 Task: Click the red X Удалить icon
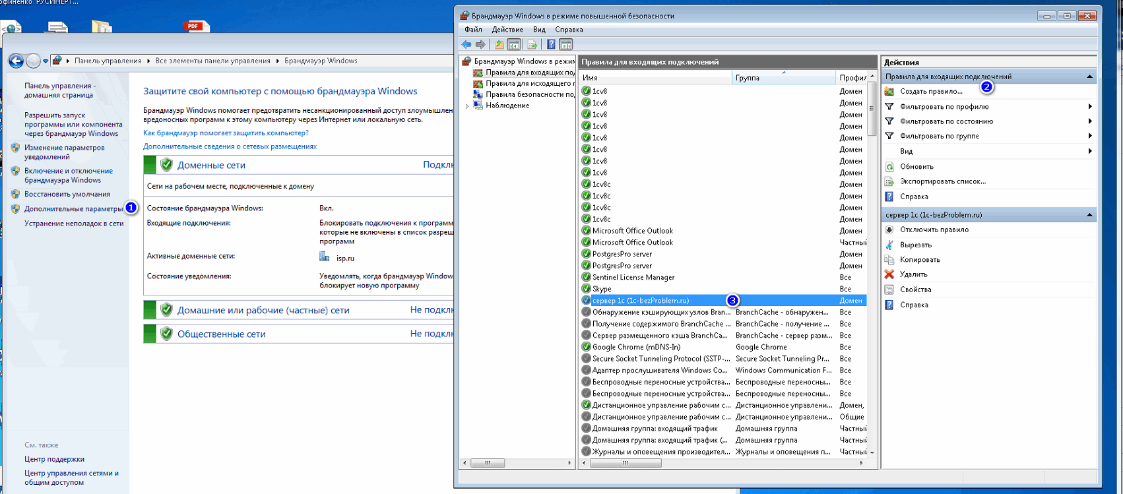coord(889,274)
